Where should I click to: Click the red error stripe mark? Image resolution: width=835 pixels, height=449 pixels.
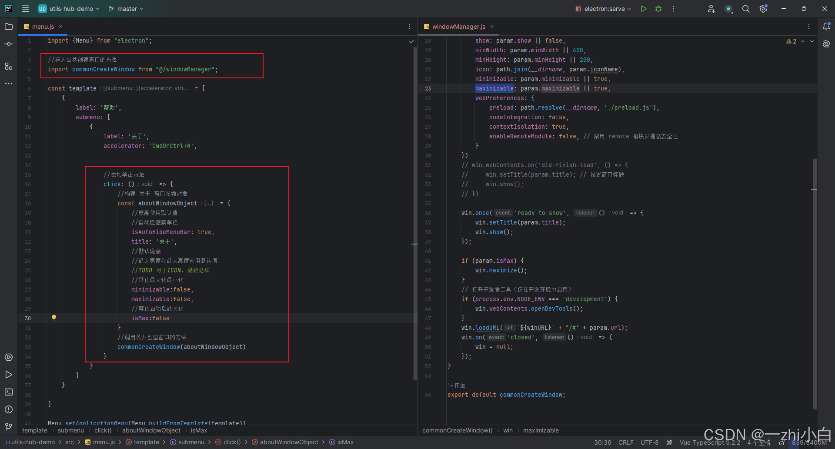coord(814,190)
